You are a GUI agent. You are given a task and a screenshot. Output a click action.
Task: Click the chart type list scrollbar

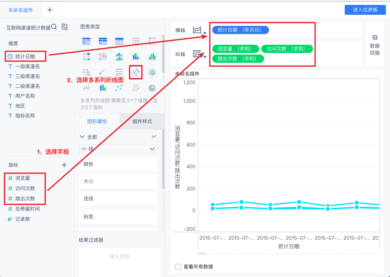click(163, 53)
